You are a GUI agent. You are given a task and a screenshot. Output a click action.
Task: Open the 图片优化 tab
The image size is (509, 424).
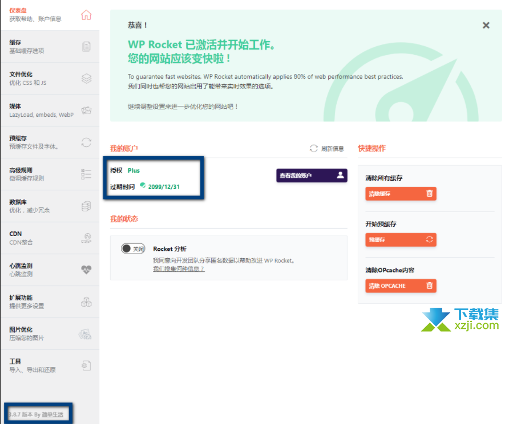click(50, 334)
